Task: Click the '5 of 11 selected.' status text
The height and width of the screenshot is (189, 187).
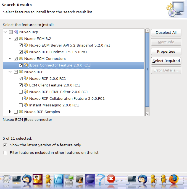Action: (x=17, y=138)
